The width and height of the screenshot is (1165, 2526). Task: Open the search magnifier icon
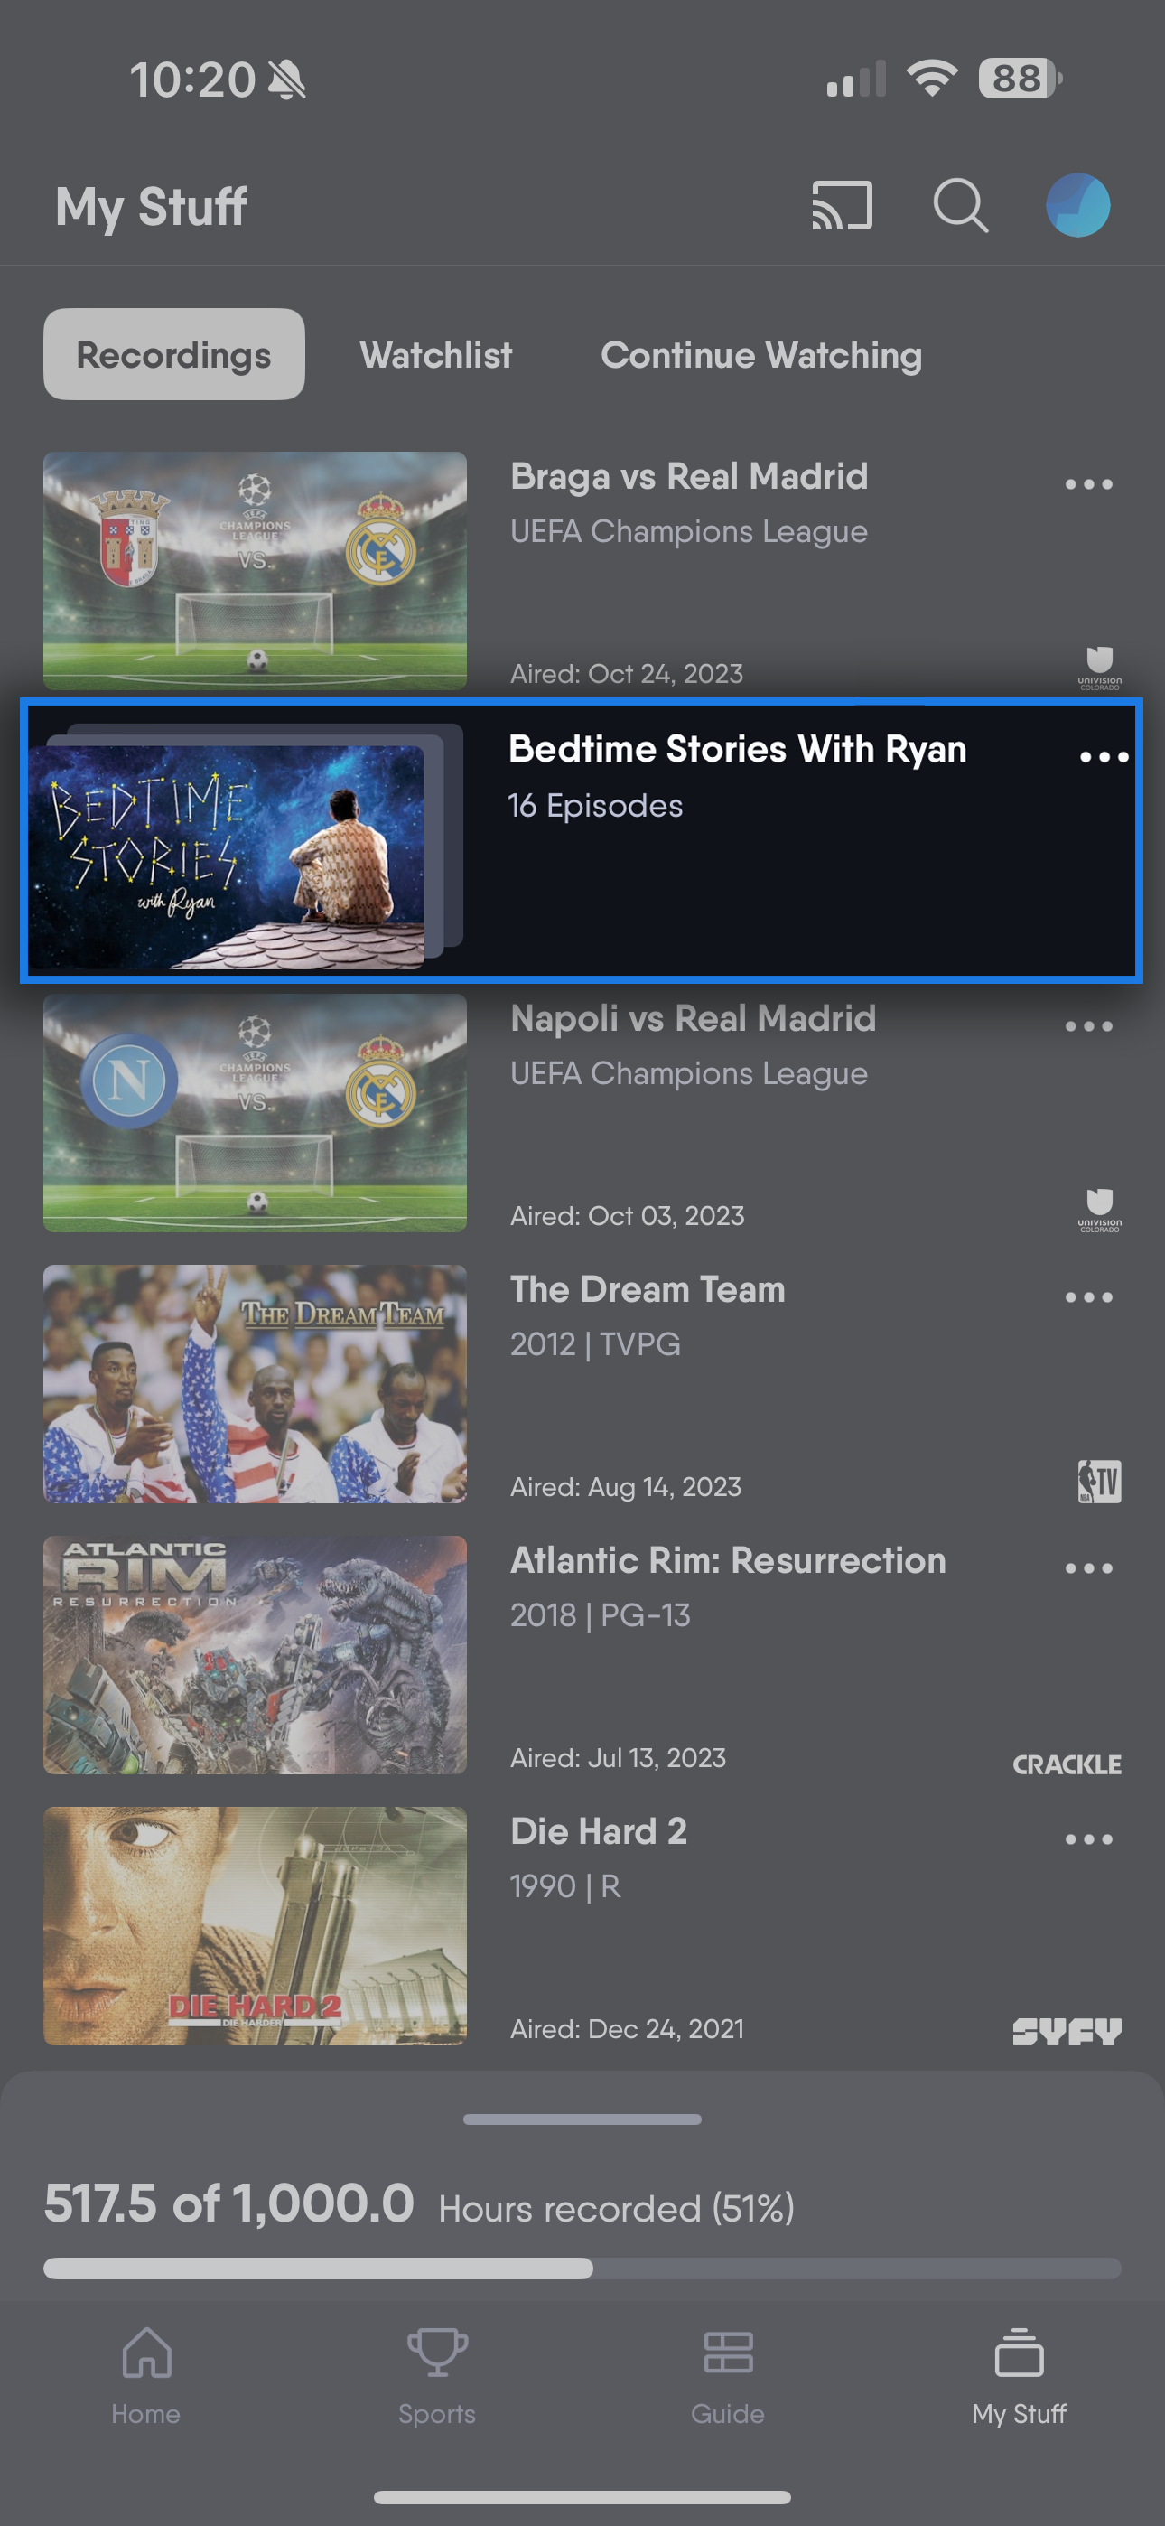tap(960, 206)
